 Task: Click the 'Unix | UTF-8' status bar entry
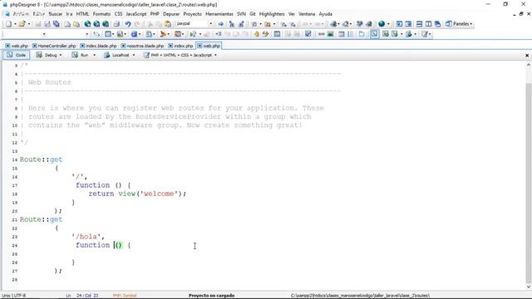tap(14, 296)
